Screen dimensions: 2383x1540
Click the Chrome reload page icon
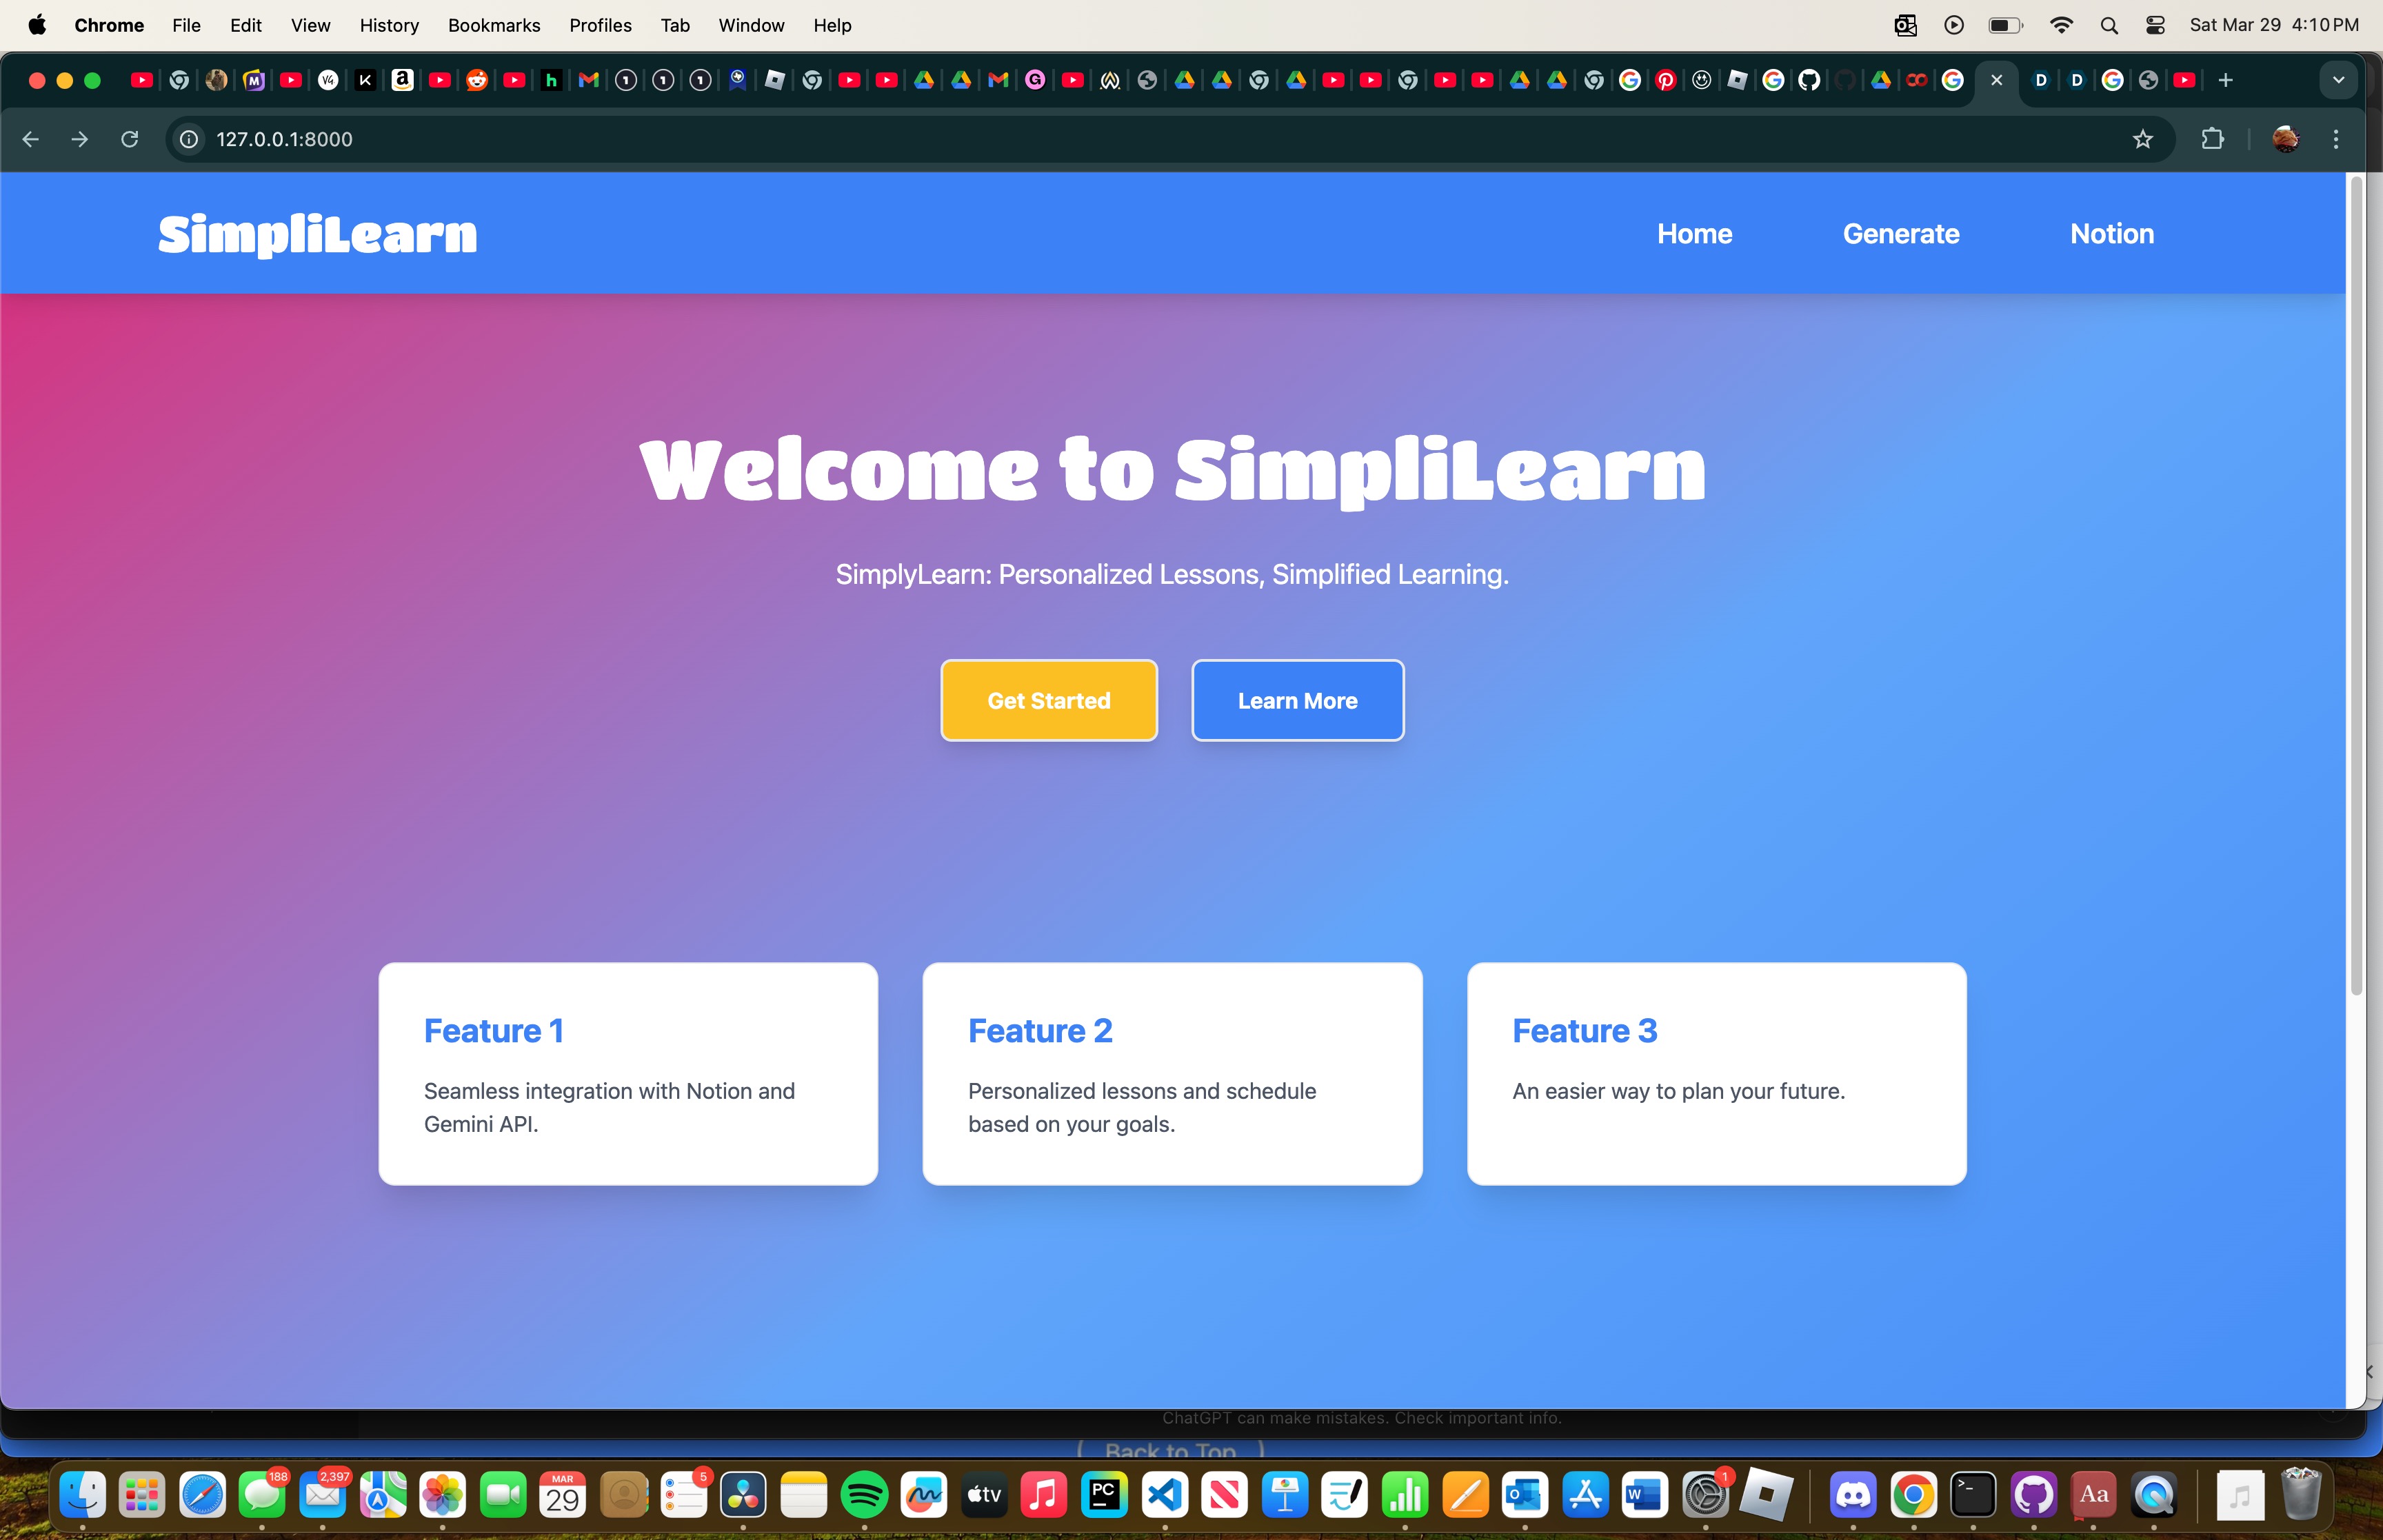(129, 139)
